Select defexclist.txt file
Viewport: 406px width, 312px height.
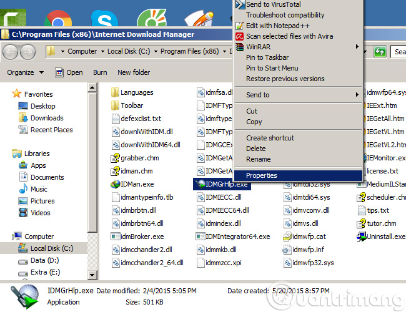(x=136, y=119)
